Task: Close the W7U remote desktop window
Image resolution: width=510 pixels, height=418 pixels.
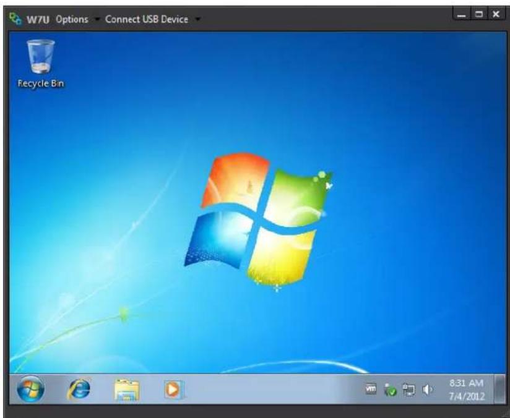Action: (x=496, y=14)
